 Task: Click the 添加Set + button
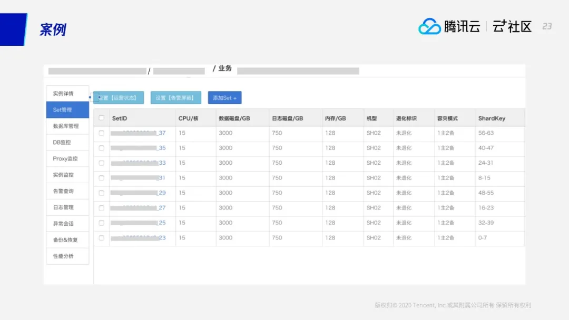point(224,98)
